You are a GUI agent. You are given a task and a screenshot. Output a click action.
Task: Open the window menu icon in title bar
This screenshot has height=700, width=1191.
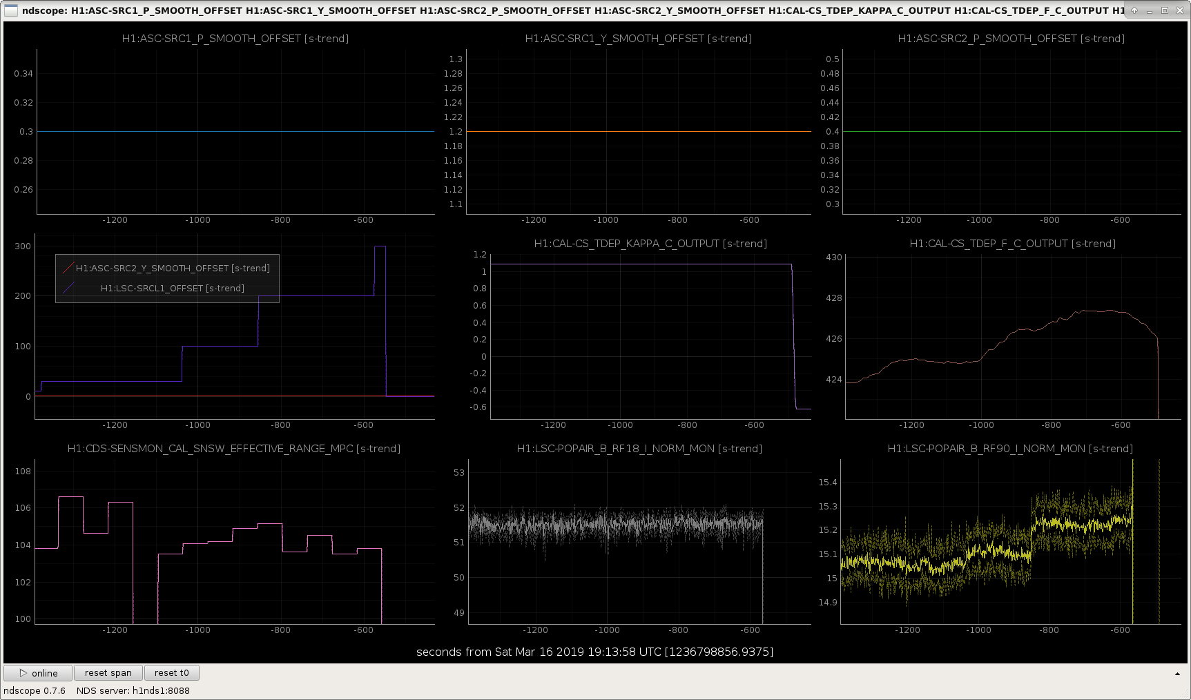pyautogui.click(x=10, y=10)
